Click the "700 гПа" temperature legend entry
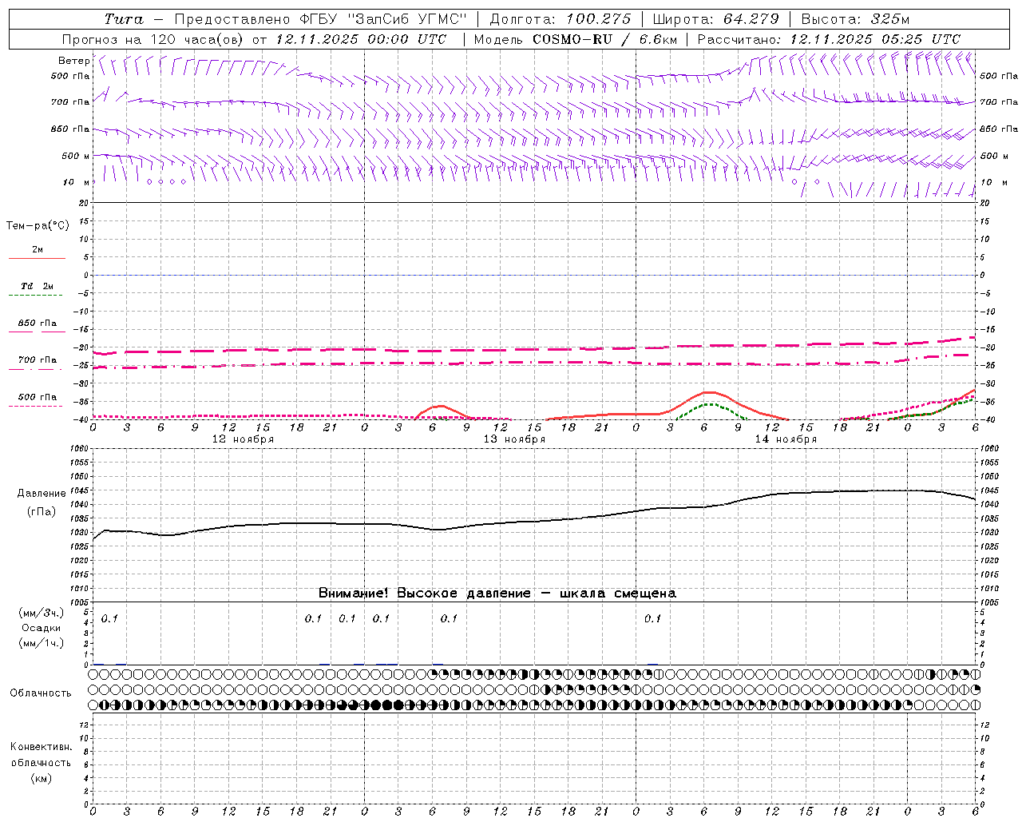This screenshot has width=1022, height=818. click(x=37, y=360)
